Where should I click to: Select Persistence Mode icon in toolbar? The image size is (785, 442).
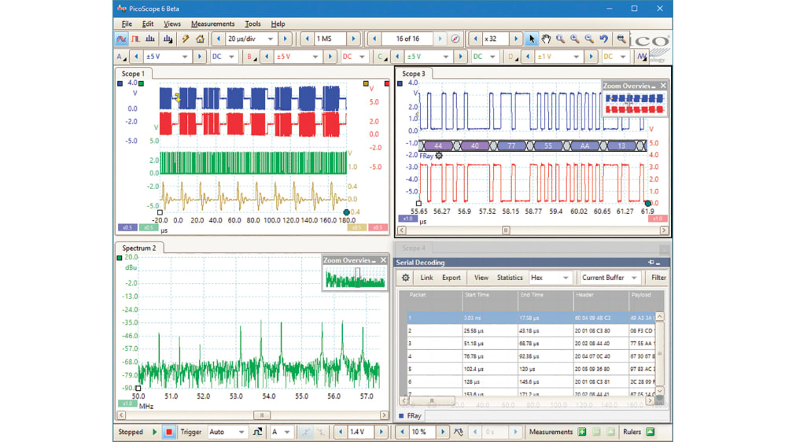coord(135,39)
